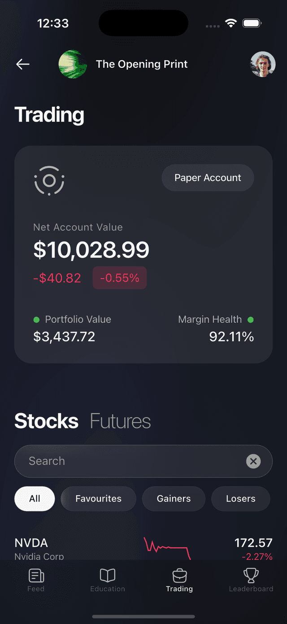Tap the -0.55% change badge
The height and width of the screenshot is (624, 287).
click(120, 278)
